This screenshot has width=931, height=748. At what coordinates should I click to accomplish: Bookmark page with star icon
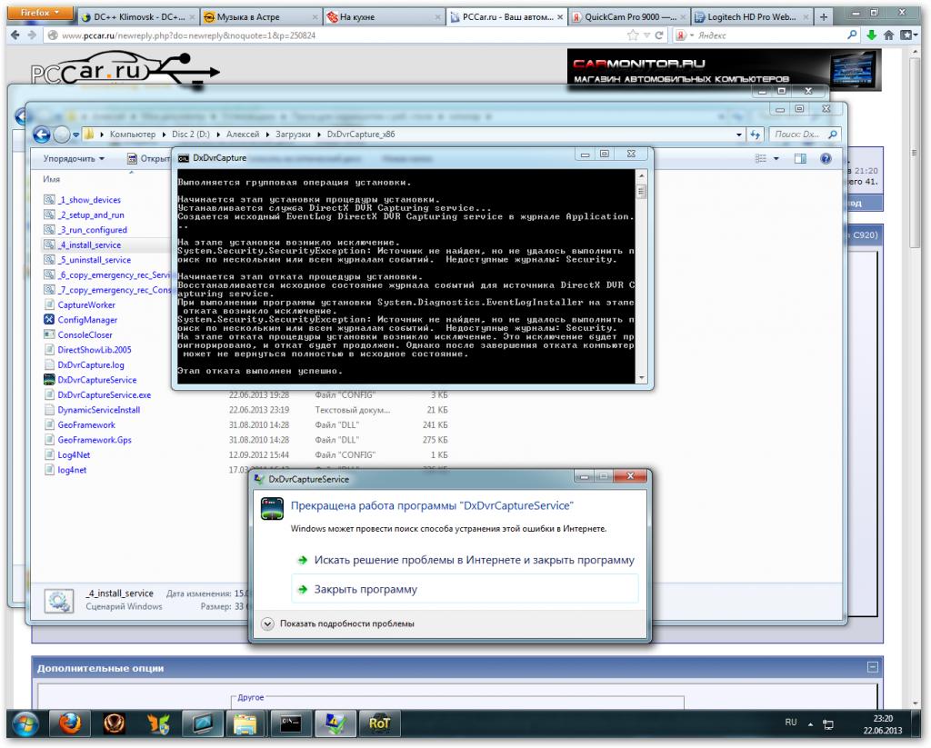pos(633,35)
